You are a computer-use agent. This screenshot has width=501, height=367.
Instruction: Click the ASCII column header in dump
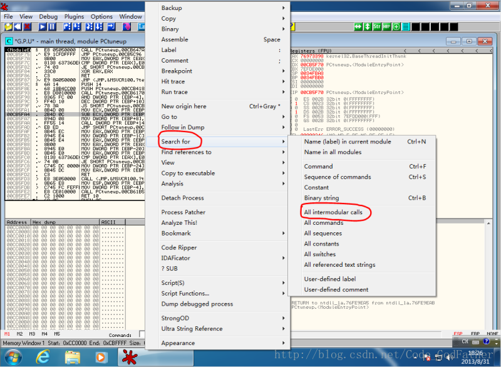[x=113, y=222]
